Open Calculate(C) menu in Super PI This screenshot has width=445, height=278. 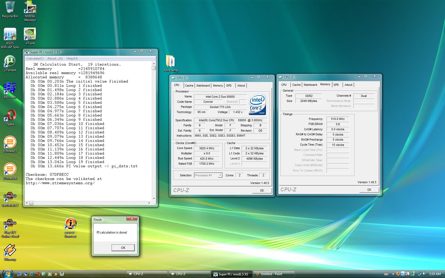[x=35, y=59]
